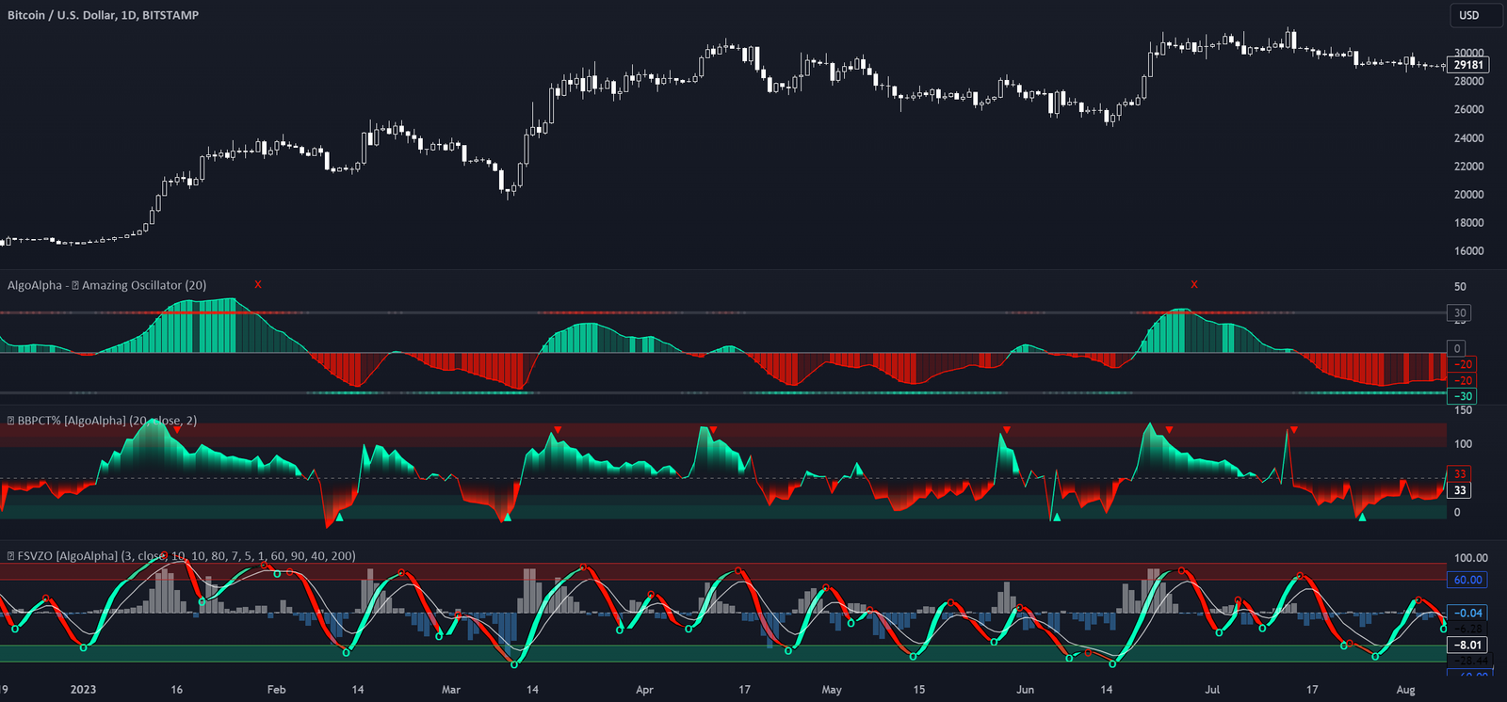
Task: Click red down-triangle signal at mid-March BBPCT peak
Action: (558, 430)
